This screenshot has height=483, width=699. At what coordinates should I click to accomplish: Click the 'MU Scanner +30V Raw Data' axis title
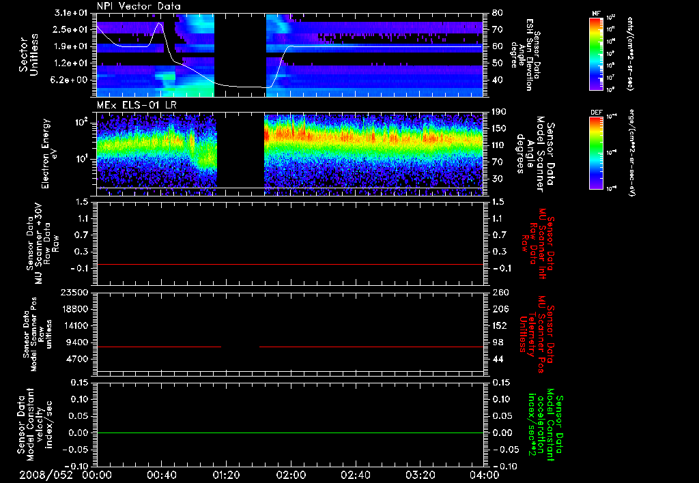42,244
